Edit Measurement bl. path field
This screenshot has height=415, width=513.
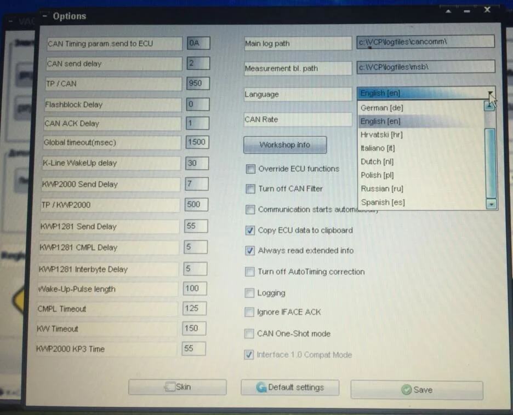426,67
